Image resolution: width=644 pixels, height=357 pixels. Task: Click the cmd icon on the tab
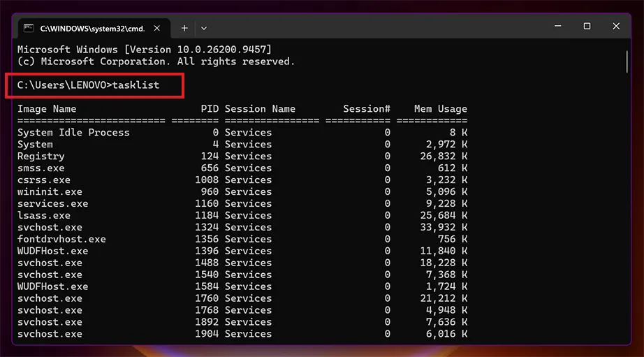pyautogui.click(x=29, y=28)
